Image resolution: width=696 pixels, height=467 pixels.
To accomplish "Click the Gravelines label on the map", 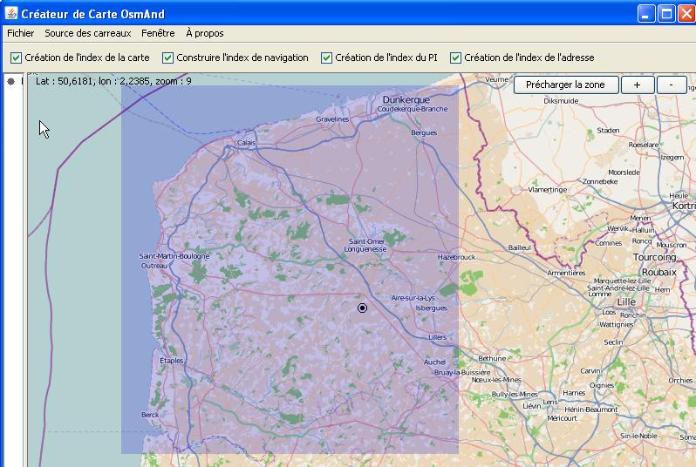I will tap(332, 119).
